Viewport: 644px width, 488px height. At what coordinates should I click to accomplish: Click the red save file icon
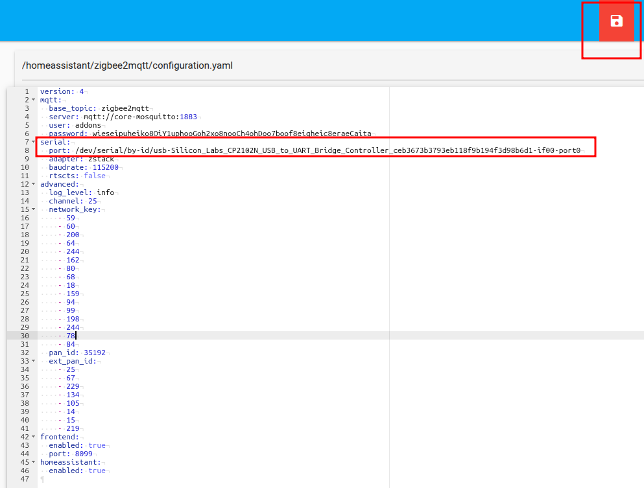(616, 21)
